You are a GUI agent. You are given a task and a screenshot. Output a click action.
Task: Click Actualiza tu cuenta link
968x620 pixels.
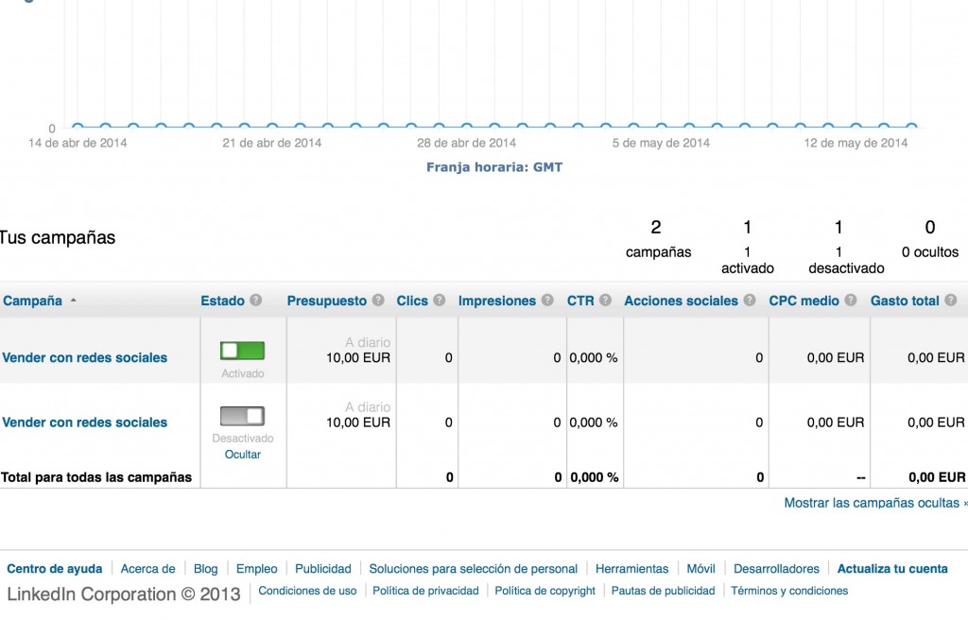coord(892,569)
